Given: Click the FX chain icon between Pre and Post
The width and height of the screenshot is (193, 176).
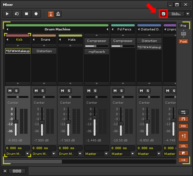Looking at the screenshot, I should coord(183,34).
